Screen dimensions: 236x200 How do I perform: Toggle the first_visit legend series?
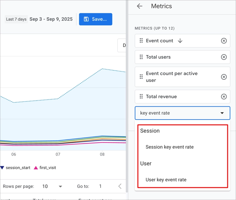click(45, 168)
